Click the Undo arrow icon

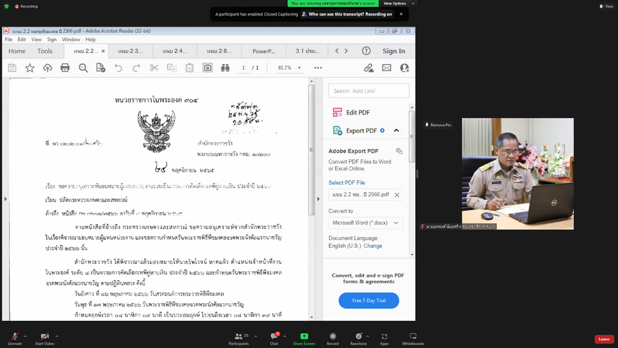pos(118,68)
